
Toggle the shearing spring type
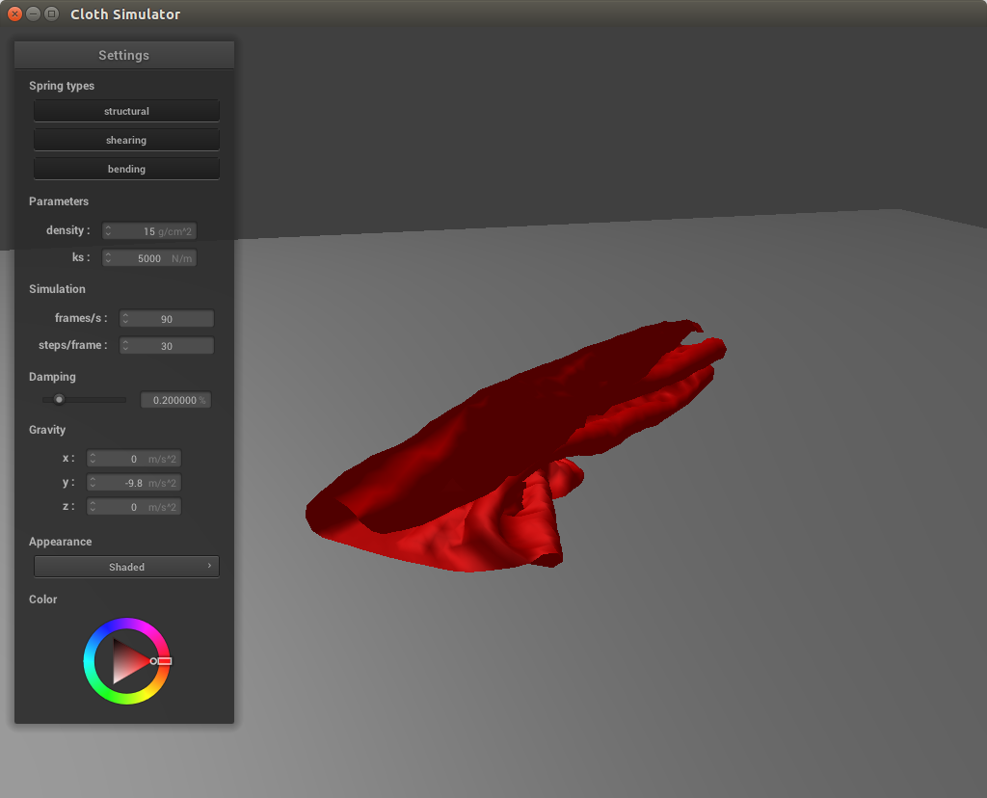126,140
